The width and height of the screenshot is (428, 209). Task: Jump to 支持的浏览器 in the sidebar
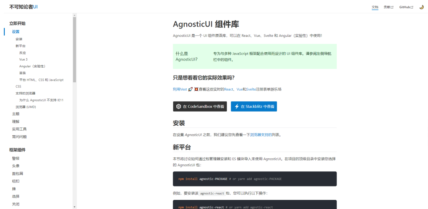25,93
